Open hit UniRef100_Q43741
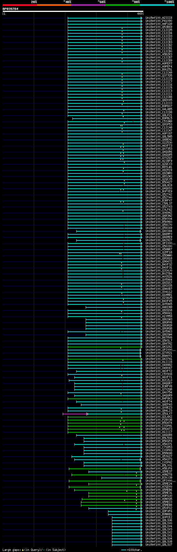This screenshot has height=552, width=177. tap(159, 359)
